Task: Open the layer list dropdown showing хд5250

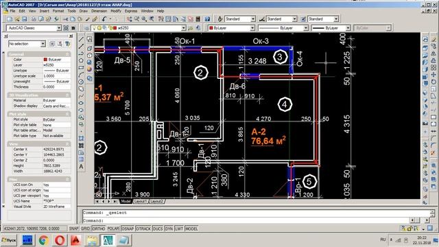Action: 184,28
